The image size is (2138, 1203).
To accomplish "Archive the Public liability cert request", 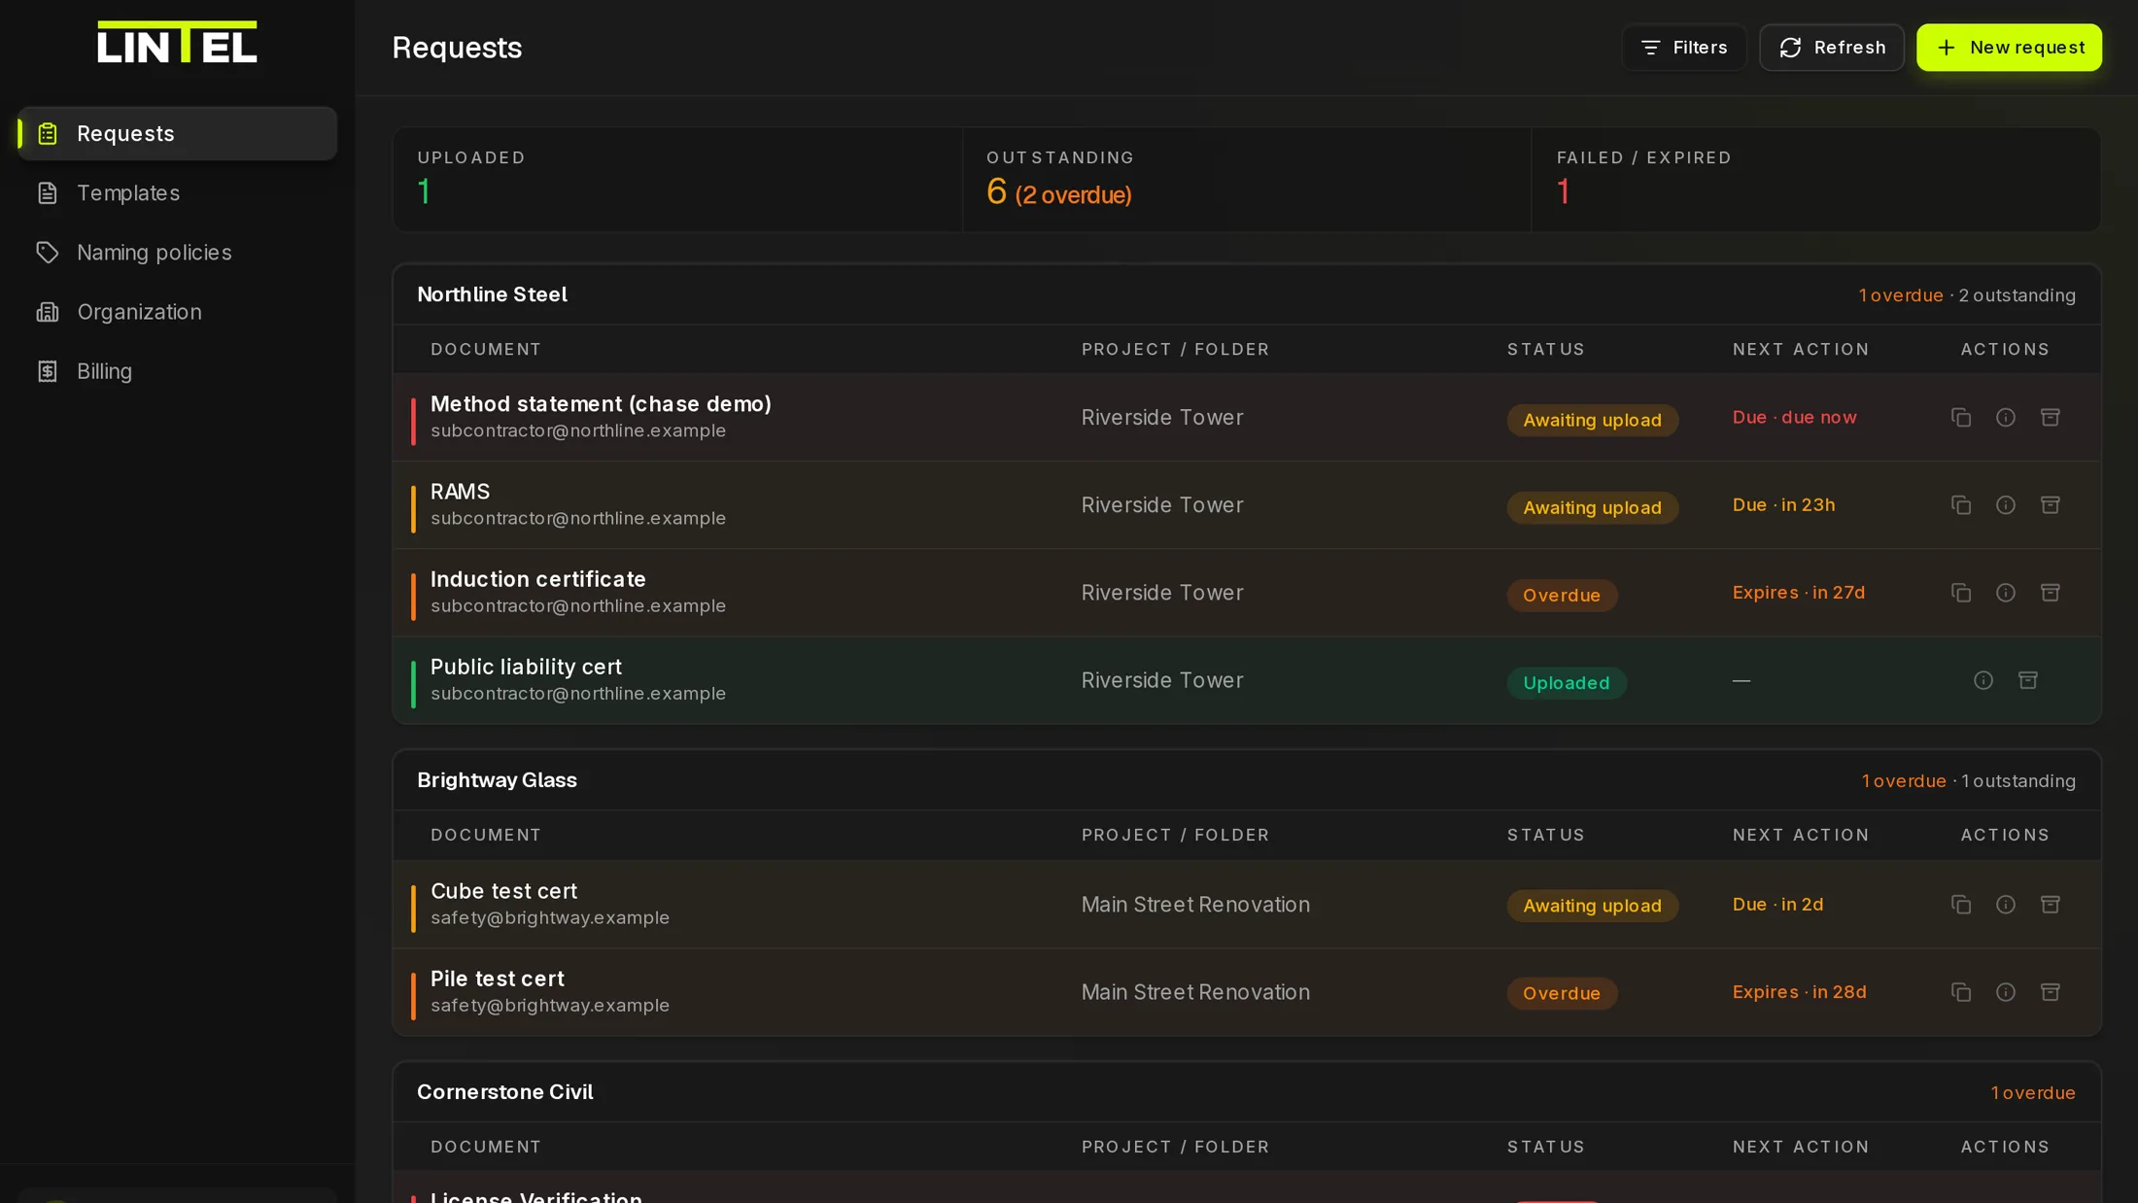I will pos(2028,680).
